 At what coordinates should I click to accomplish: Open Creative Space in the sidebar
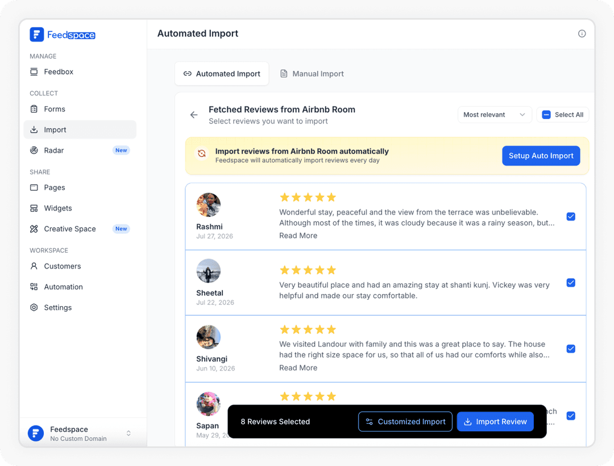point(80,229)
